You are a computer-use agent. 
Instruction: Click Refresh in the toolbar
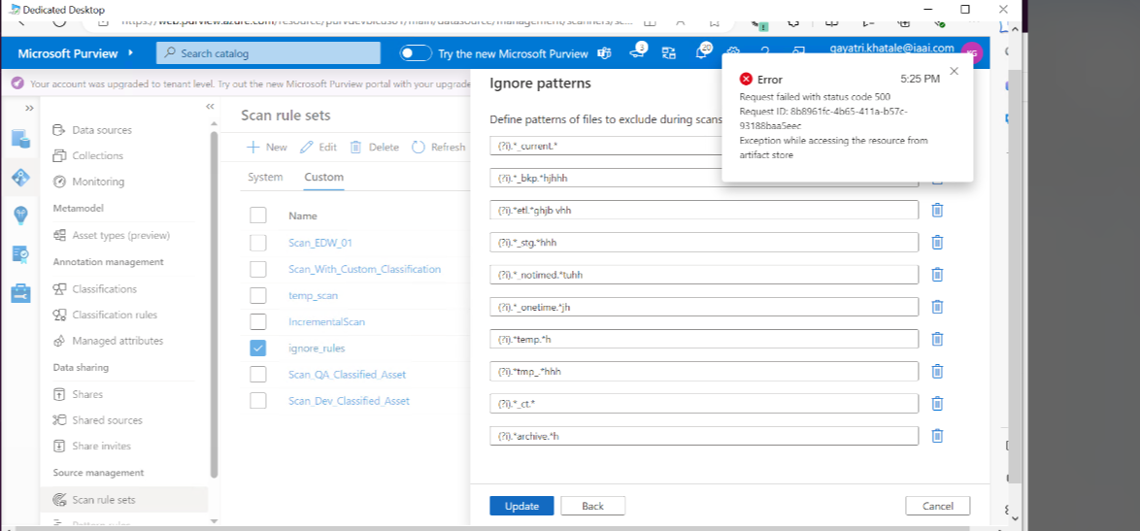[438, 147]
